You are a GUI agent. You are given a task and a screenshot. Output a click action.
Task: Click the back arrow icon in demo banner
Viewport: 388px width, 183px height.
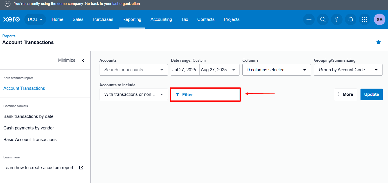point(8,4)
